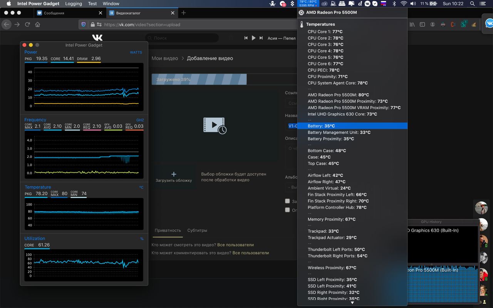Select the Приватность tab
Screen dimensions: 493x308
click(x=168, y=230)
